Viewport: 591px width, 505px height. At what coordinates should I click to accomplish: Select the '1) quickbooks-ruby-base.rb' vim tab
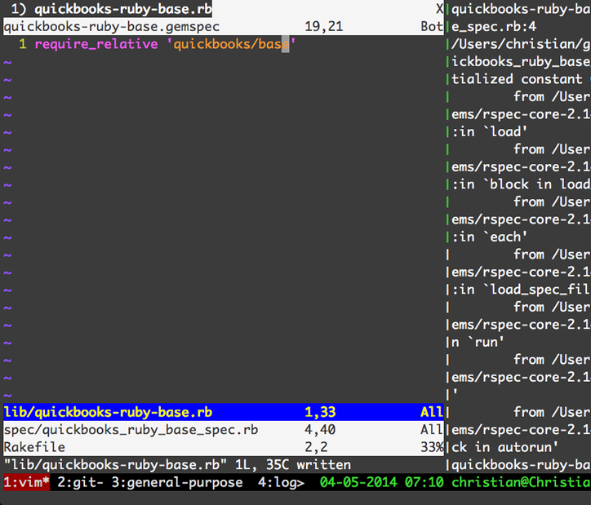[x=111, y=9]
